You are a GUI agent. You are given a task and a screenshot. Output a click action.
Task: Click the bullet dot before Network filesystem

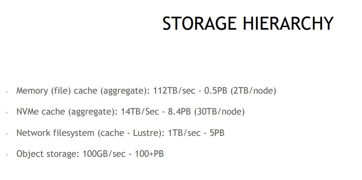click(x=7, y=134)
